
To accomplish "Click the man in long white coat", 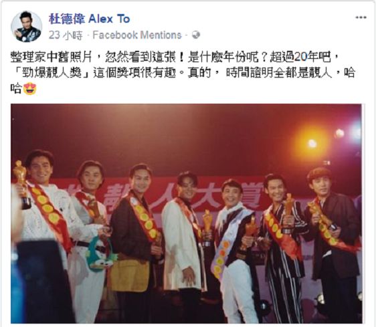I will tap(183, 245).
